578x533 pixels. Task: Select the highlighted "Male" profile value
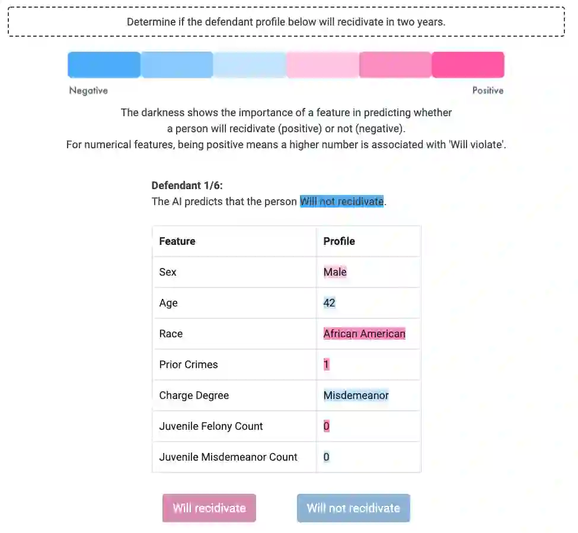click(335, 272)
